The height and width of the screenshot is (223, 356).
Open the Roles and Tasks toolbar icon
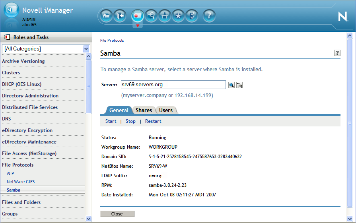coord(137,16)
